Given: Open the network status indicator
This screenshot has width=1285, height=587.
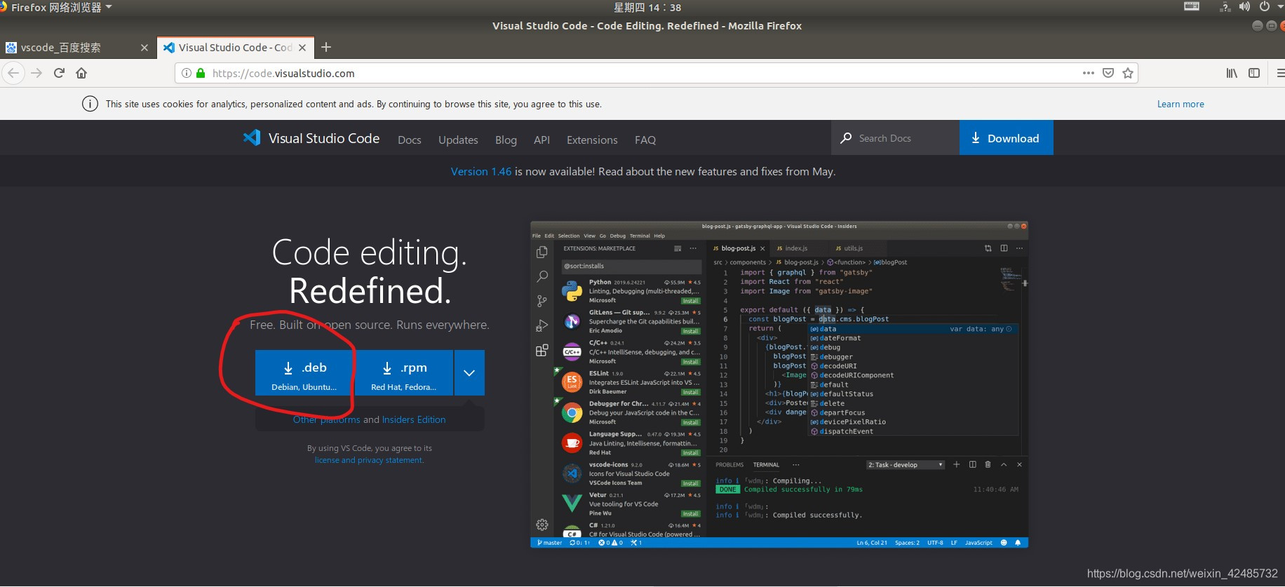Looking at the screenshot, I should coord(1225,7).
